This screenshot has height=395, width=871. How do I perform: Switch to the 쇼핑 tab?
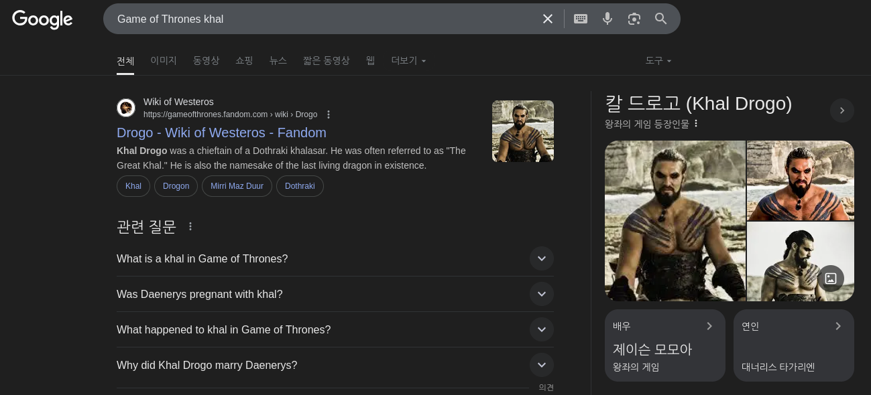coord(244,60)
